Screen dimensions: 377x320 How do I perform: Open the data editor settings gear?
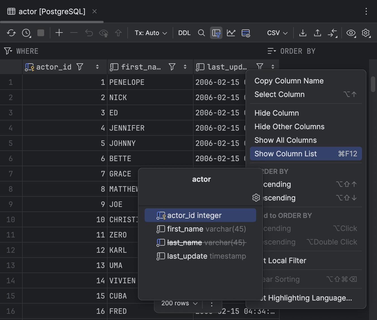click(366, 33)
